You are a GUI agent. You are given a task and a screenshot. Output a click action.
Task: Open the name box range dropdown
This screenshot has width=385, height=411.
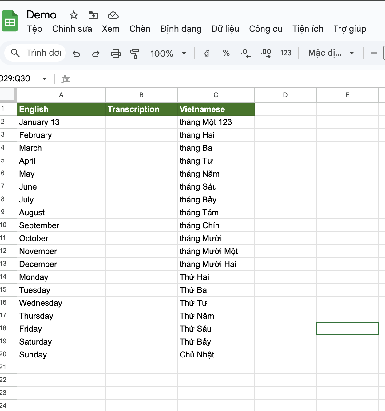click(44, 78)
